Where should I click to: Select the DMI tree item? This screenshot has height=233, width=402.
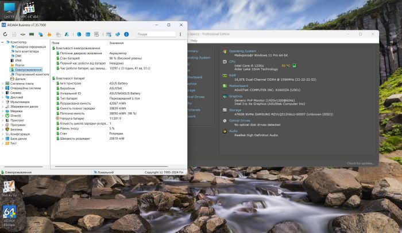pos(18,56)
